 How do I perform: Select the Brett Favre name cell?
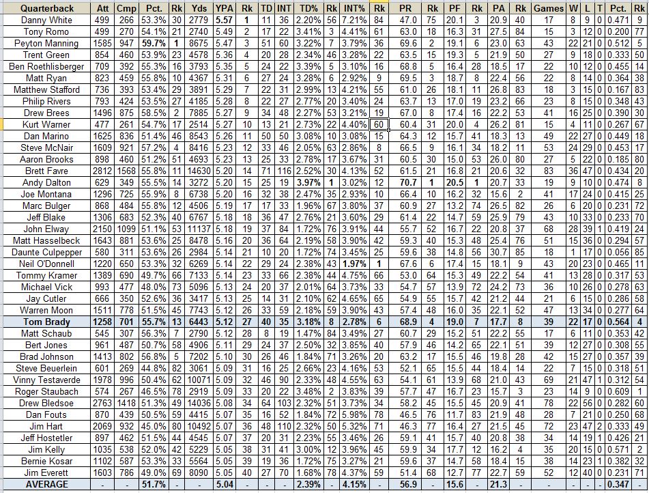(x=46, y=171)
